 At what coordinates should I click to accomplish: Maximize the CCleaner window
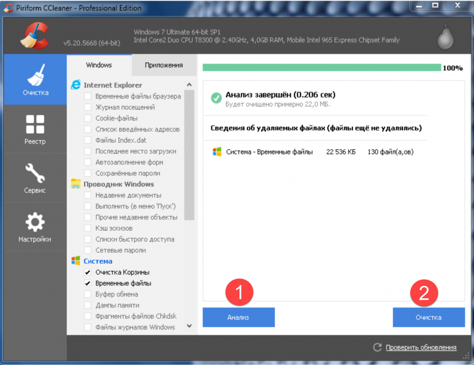point(436,6)
